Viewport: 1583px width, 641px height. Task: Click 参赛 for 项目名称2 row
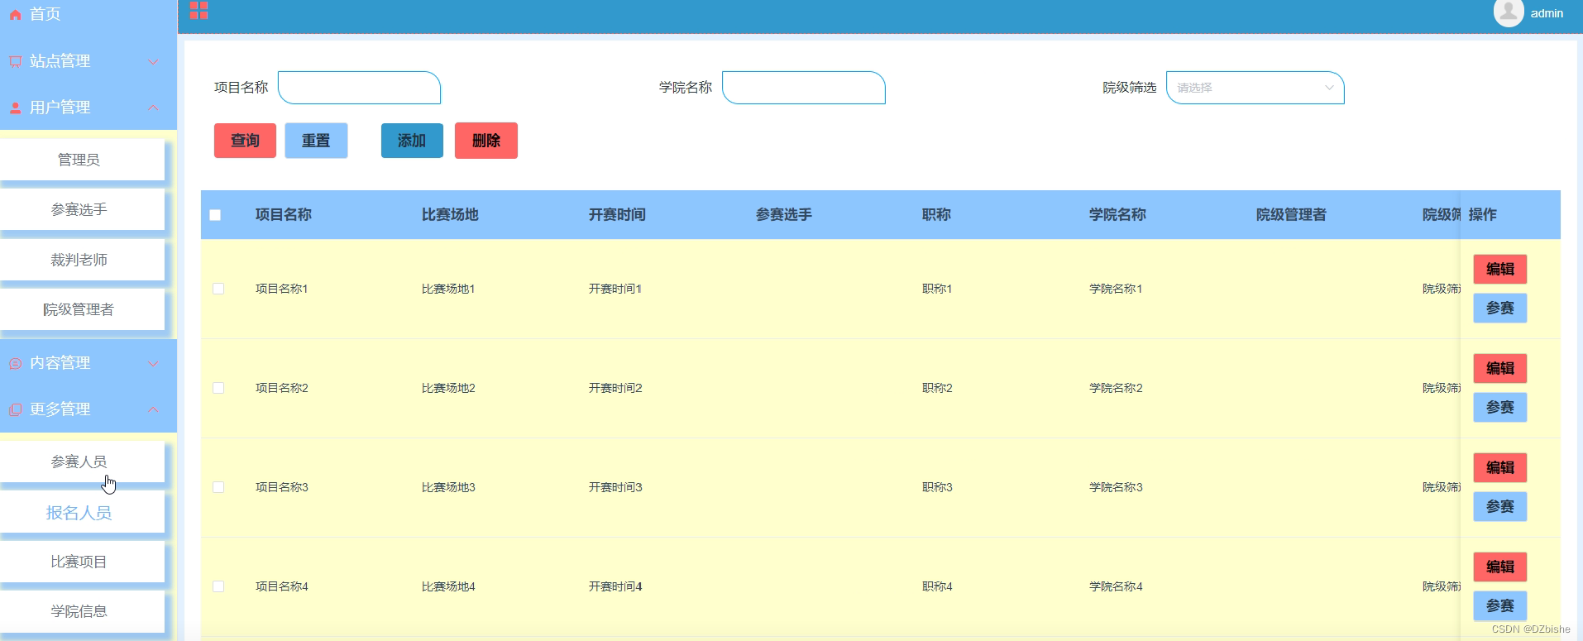(1500, 408)
